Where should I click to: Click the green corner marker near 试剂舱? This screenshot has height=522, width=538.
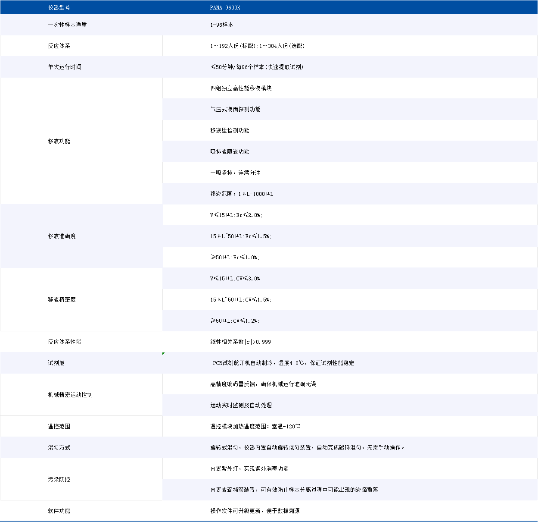163,353
